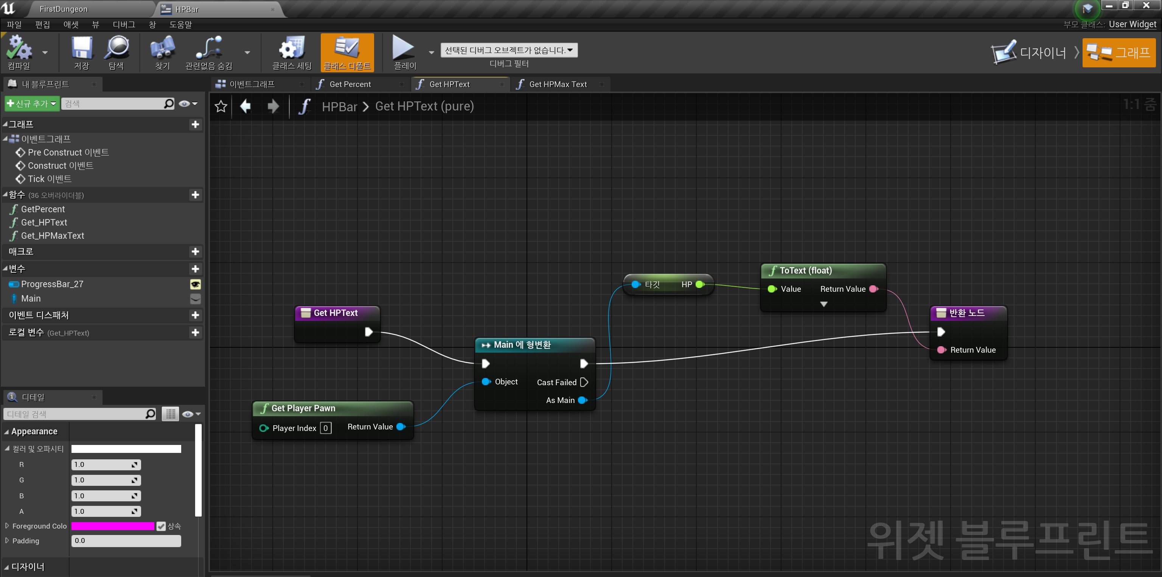Click the favorite star icon in graph bar

221,106
